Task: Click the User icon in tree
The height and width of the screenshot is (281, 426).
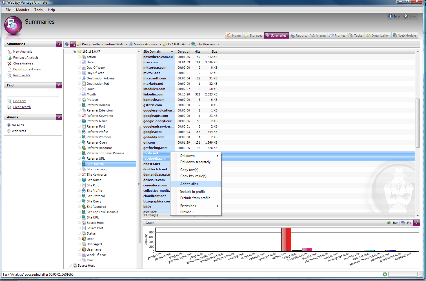Action: 84,239
